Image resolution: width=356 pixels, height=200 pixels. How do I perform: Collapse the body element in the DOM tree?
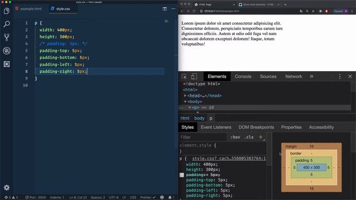coord(185,102)
